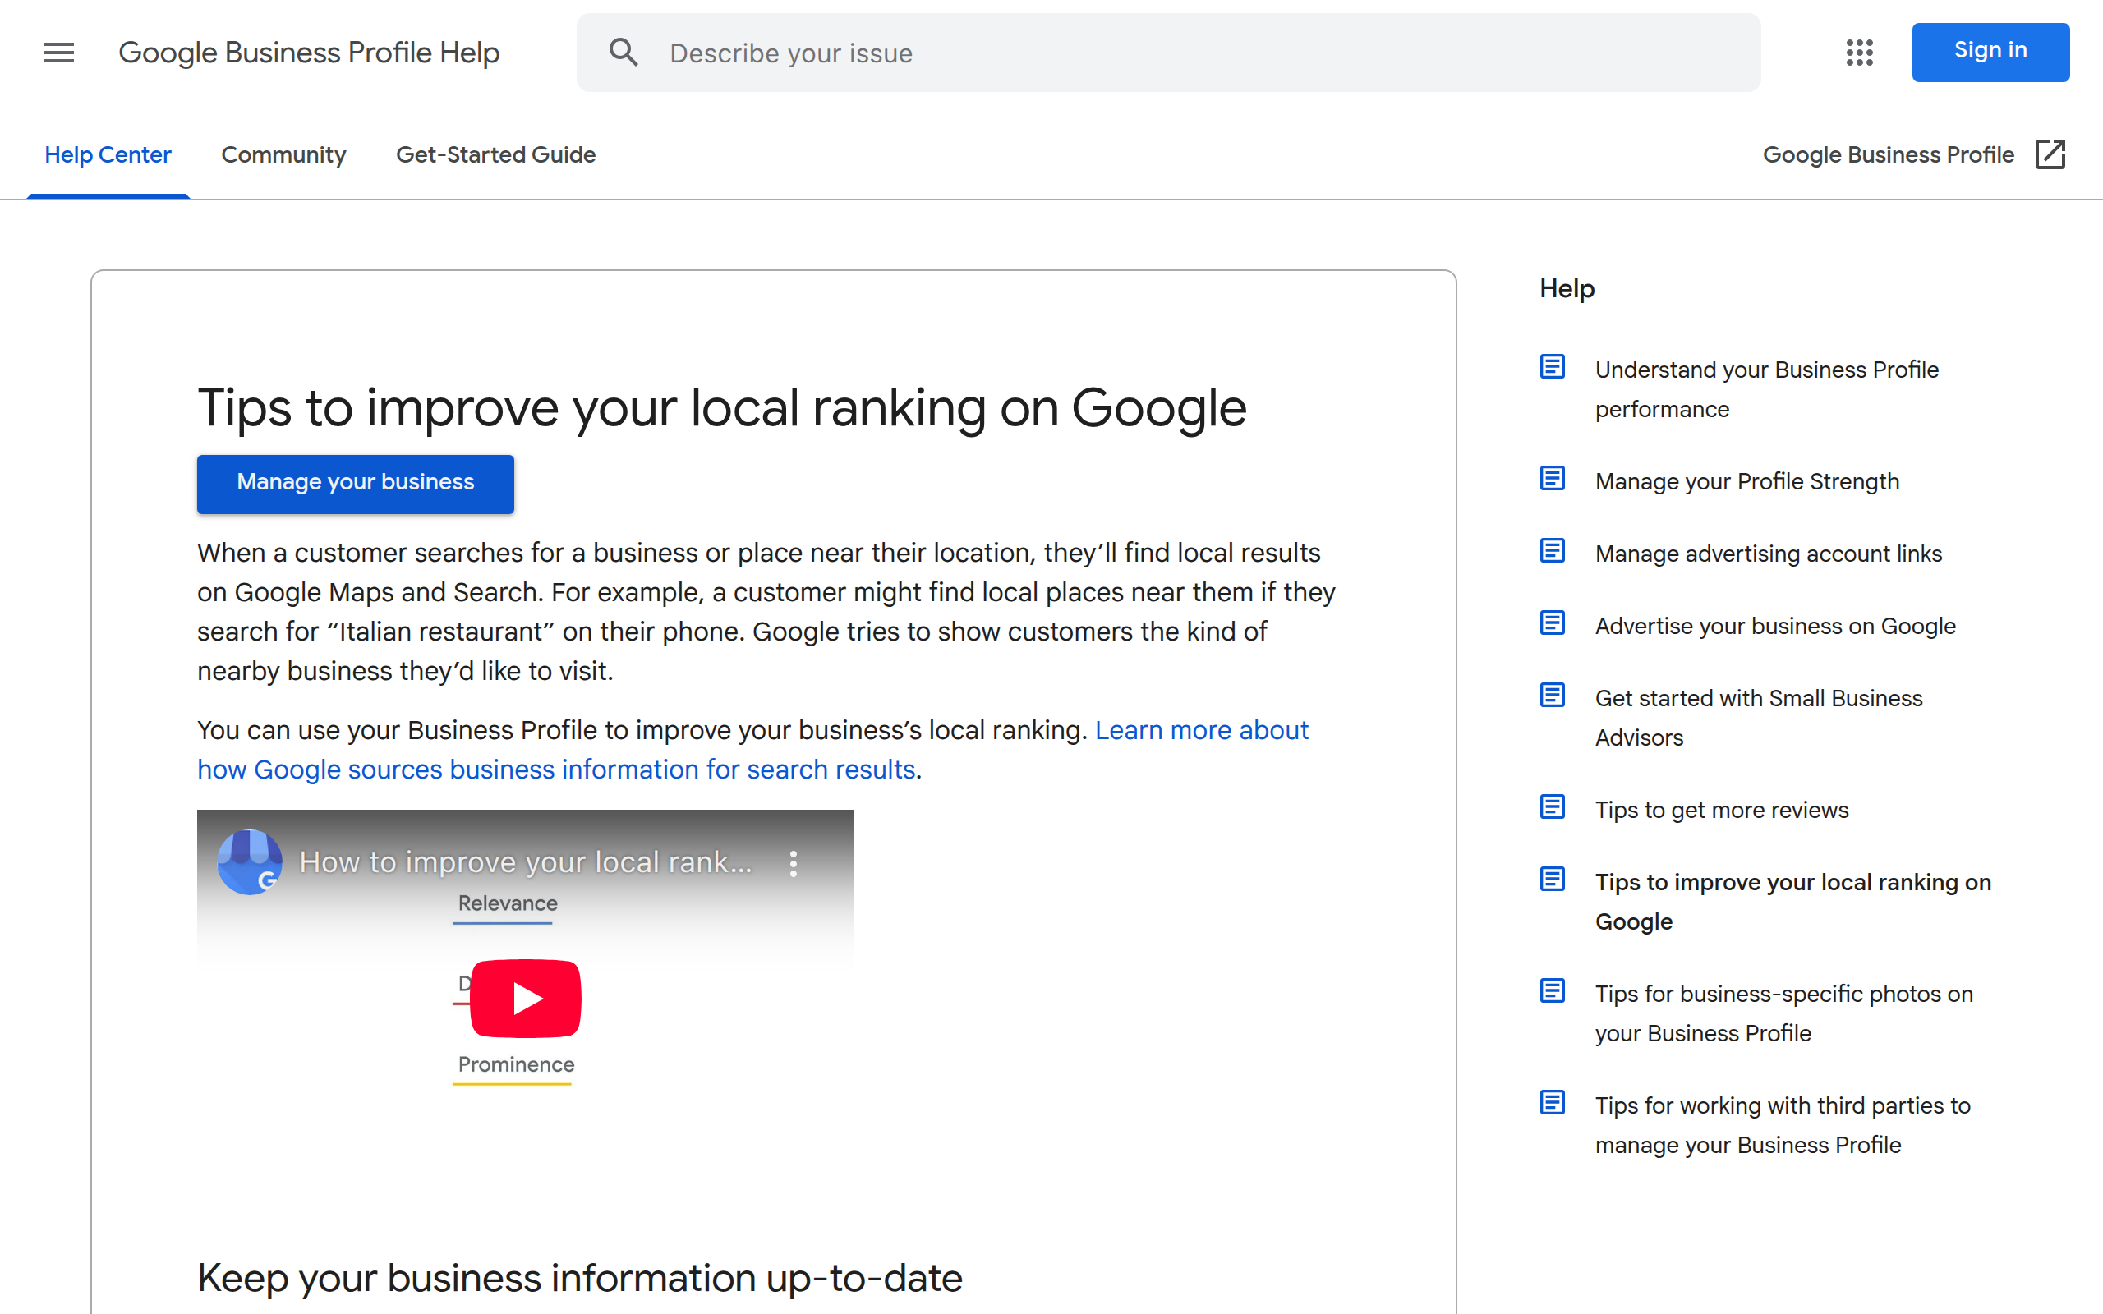Image resolution: width=2103 pixels, height=1314 pixels.
Task: Open the video's three-dot options menu
Action: click(x=793, y=862)
